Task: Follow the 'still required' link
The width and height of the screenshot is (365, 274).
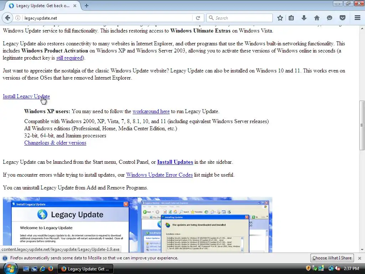Action: click(x=70, y=58)
